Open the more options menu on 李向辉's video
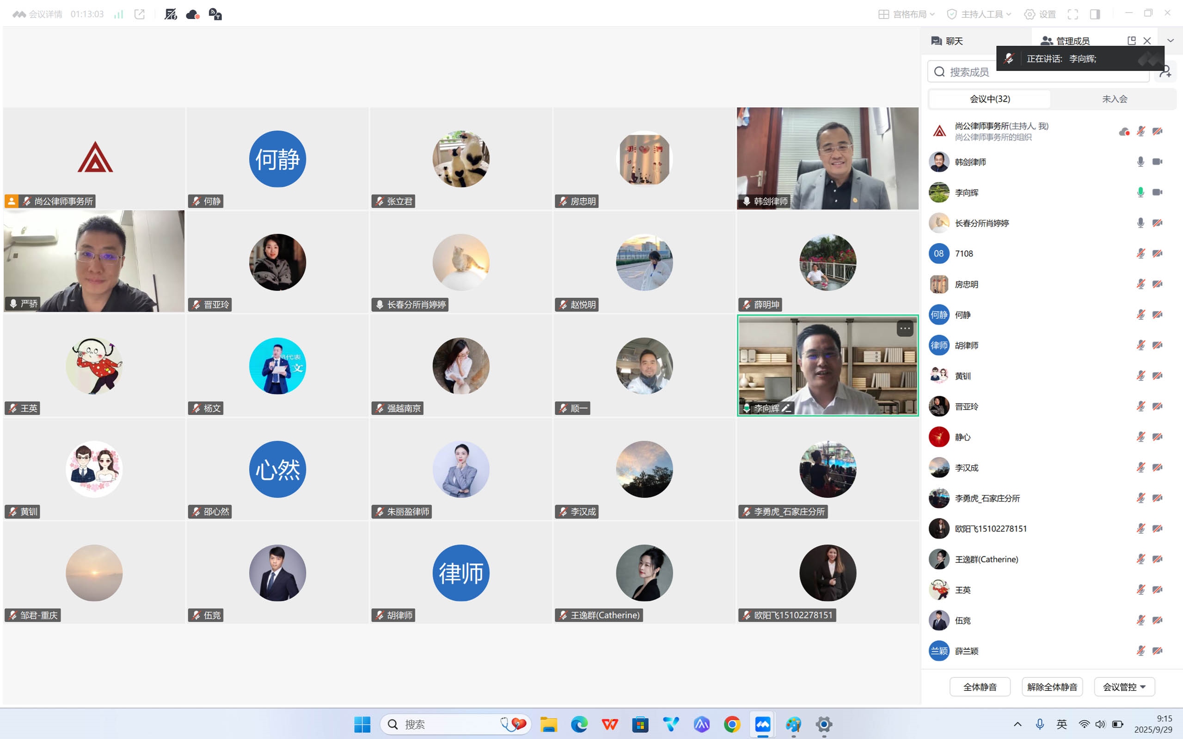Screen dimensions: 1183x739 [905, 329]
